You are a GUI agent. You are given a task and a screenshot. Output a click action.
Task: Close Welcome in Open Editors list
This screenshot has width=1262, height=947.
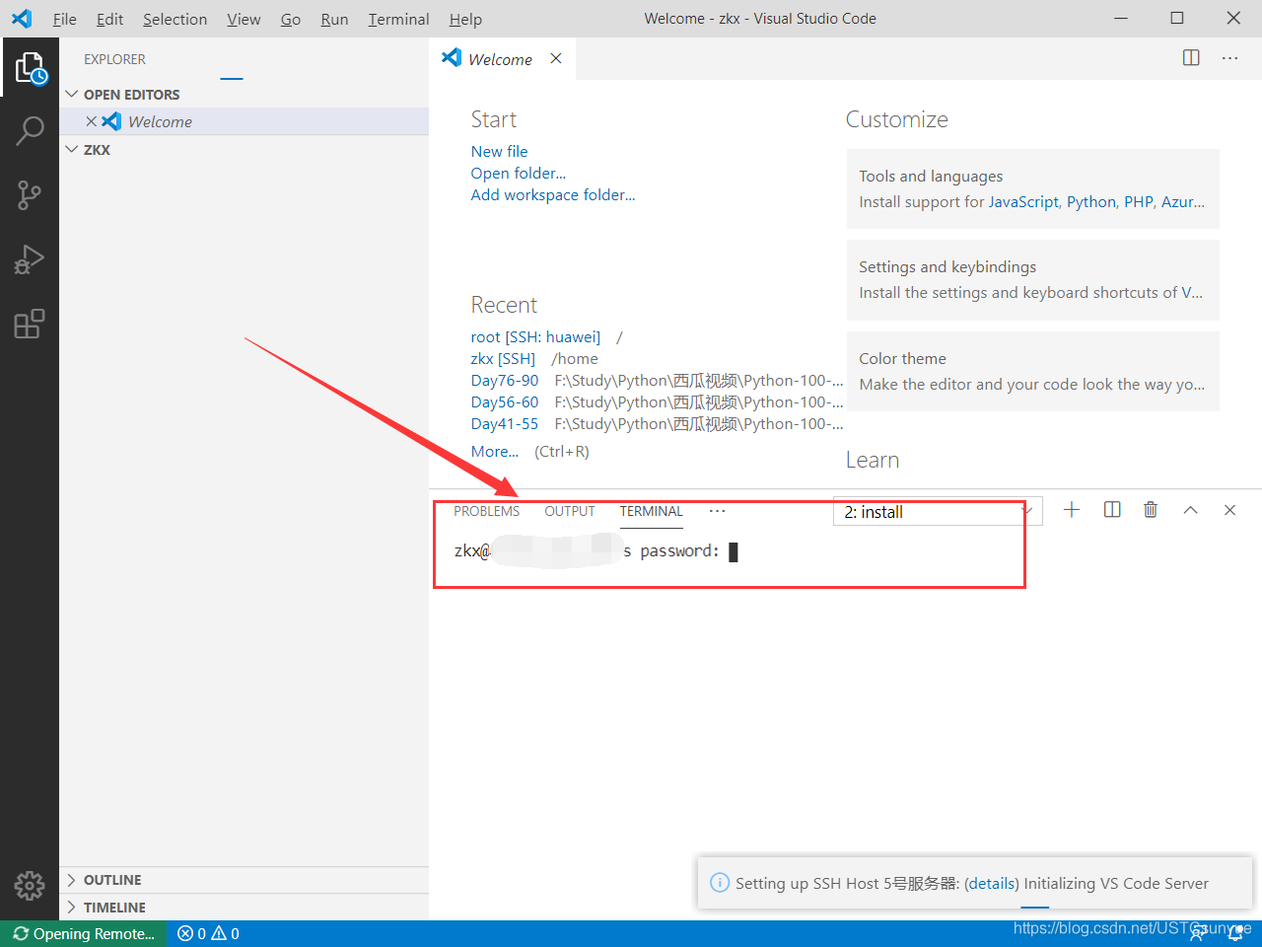pos(92,121)
